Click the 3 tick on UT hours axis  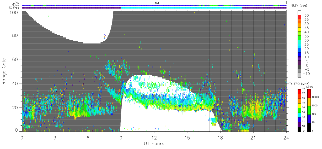coord(55,137)
